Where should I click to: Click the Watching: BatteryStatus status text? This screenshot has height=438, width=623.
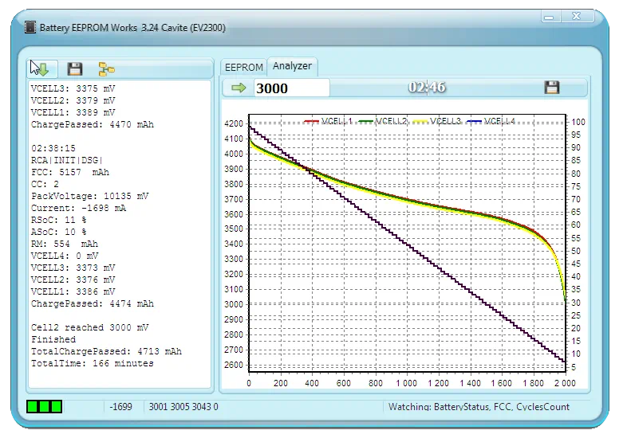(479, 407)
